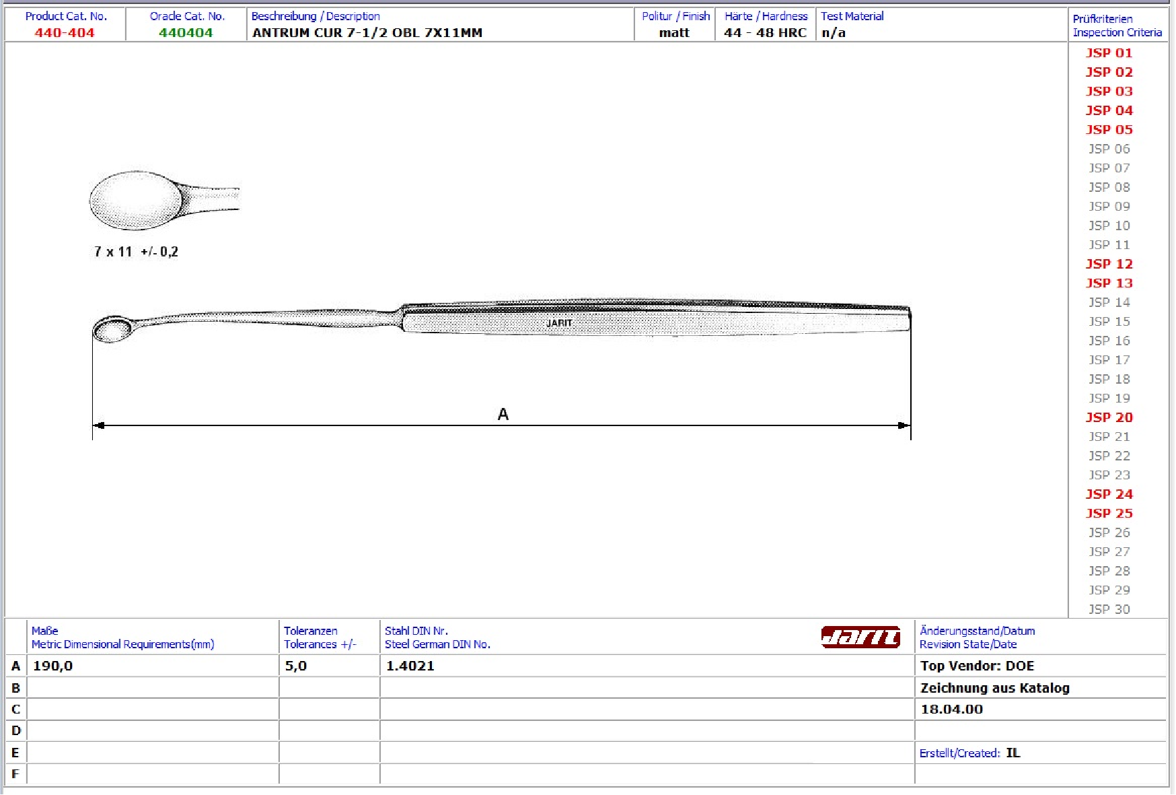Click the Jarit logo
Viewport: 1176px width, 795px height.
[x=860, y=637]
